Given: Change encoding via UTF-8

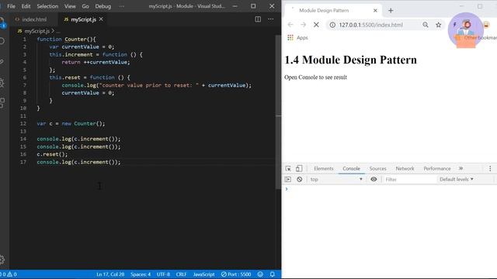Looking at the screenshot, I should [163, 274].
